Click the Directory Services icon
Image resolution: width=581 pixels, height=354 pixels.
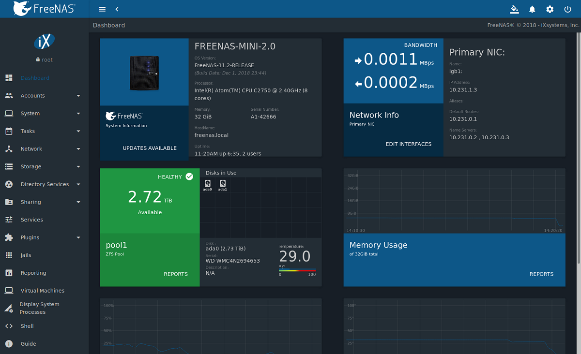pos(9,184)
